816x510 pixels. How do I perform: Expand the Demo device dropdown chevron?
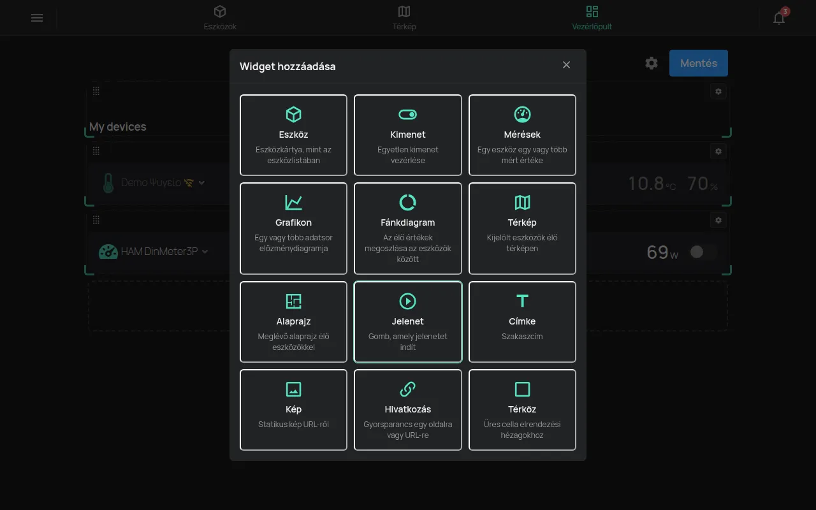(x=201, y=183)
